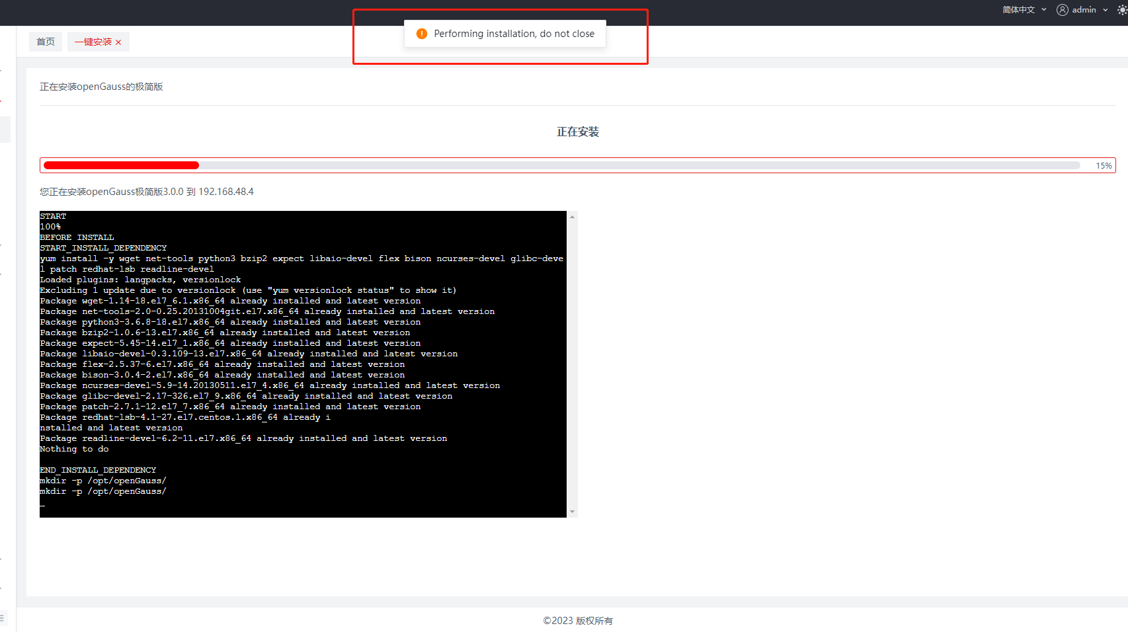Click the terminal scrollbar down arrow
Screen dimensions: 1128x632
point(572,512)
